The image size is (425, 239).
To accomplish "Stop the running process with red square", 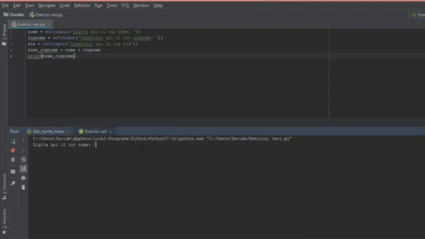I will [13, 151].
